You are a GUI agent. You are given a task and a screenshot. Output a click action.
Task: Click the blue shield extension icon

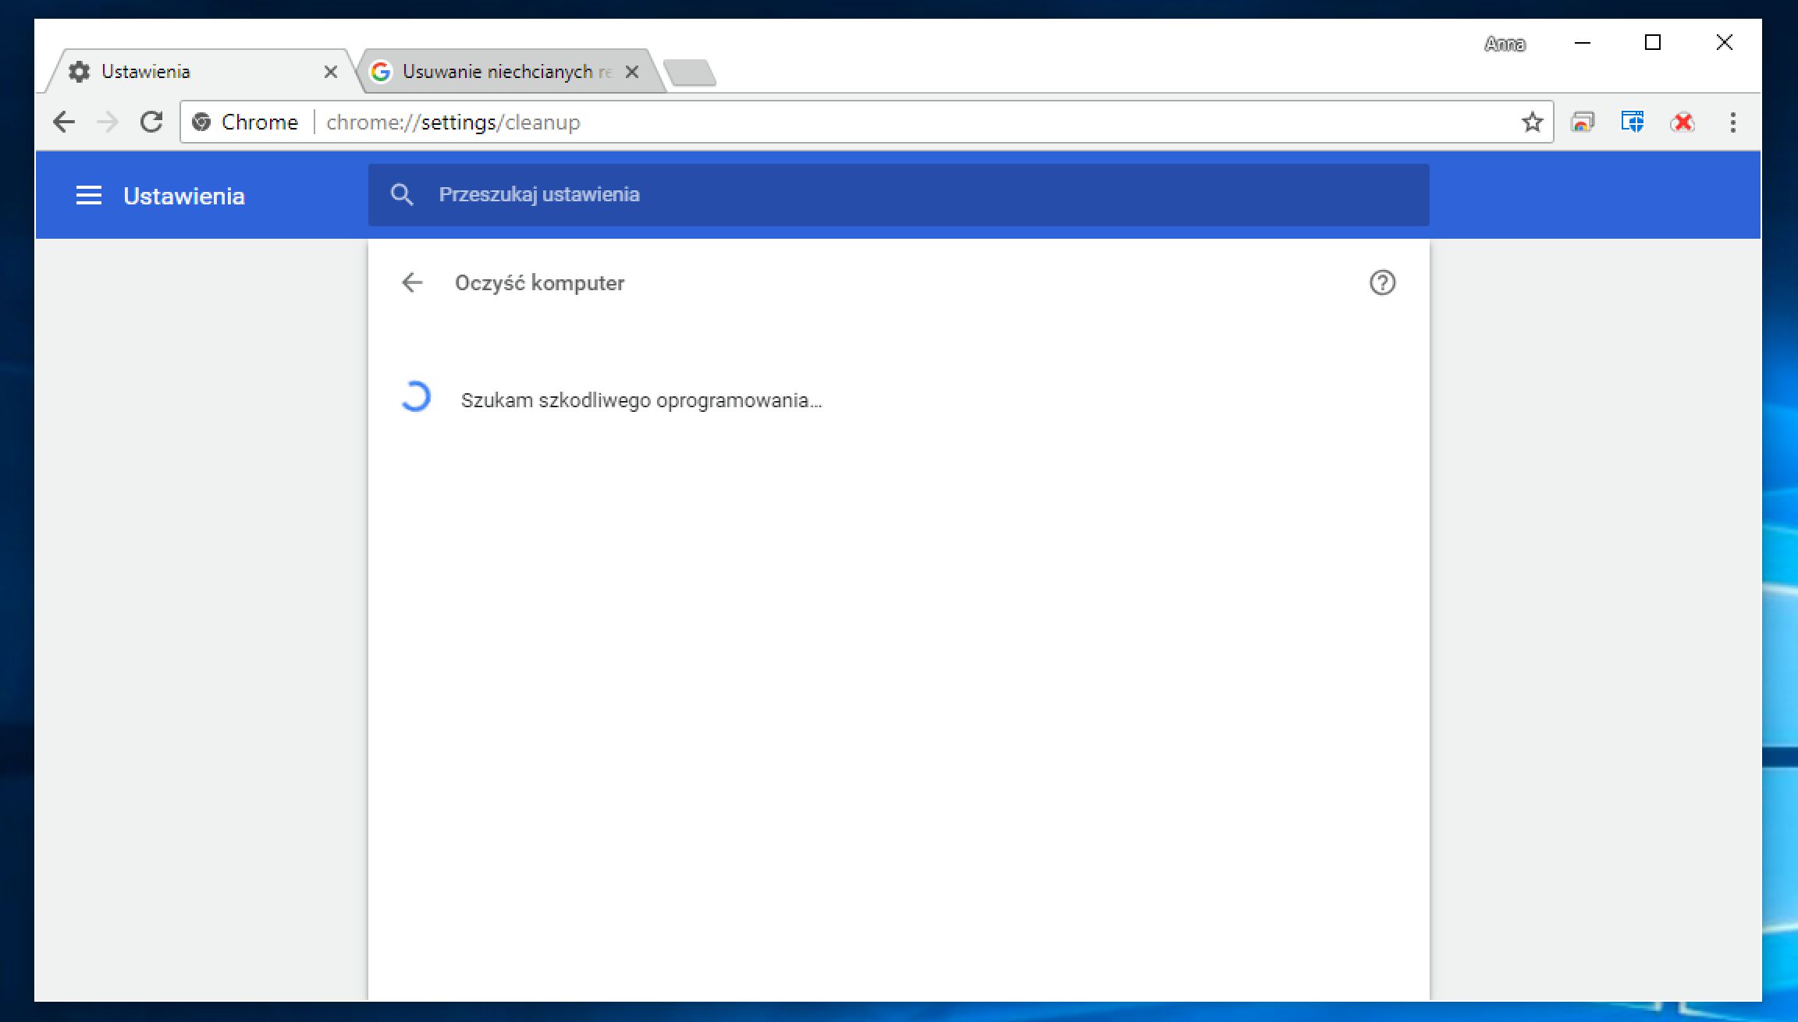coord(1633,122)
